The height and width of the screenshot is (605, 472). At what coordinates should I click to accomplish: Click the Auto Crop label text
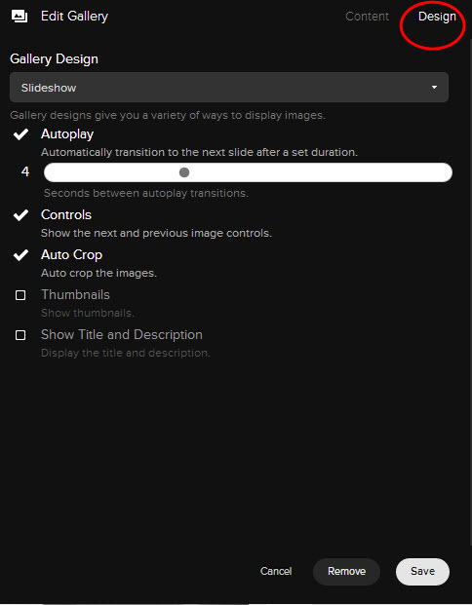(71, 255)
